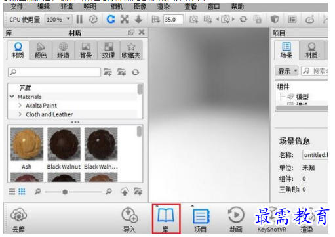Click the add camera icon

pyautogui.click(x=194, y=20)
